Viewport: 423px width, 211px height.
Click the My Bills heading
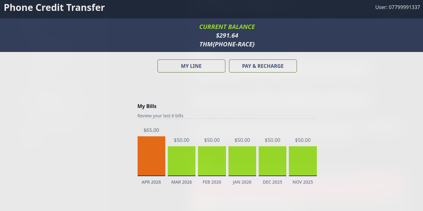[147, 106]
